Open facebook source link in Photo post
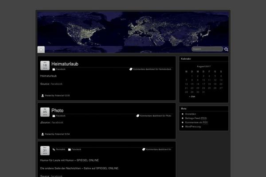Image resolution: width=266 pixels, height=177 pixels. coord(58,123)
